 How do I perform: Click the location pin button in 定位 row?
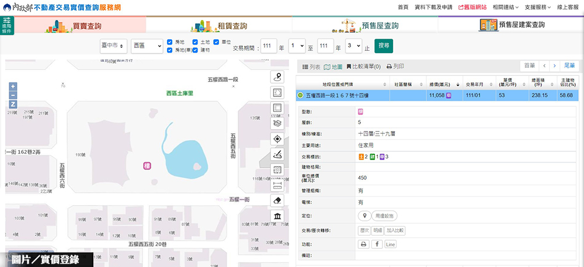[x=364, y=216]
